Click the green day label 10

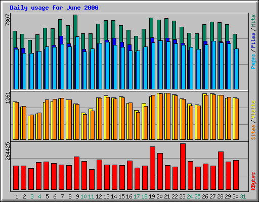point(83,196)
